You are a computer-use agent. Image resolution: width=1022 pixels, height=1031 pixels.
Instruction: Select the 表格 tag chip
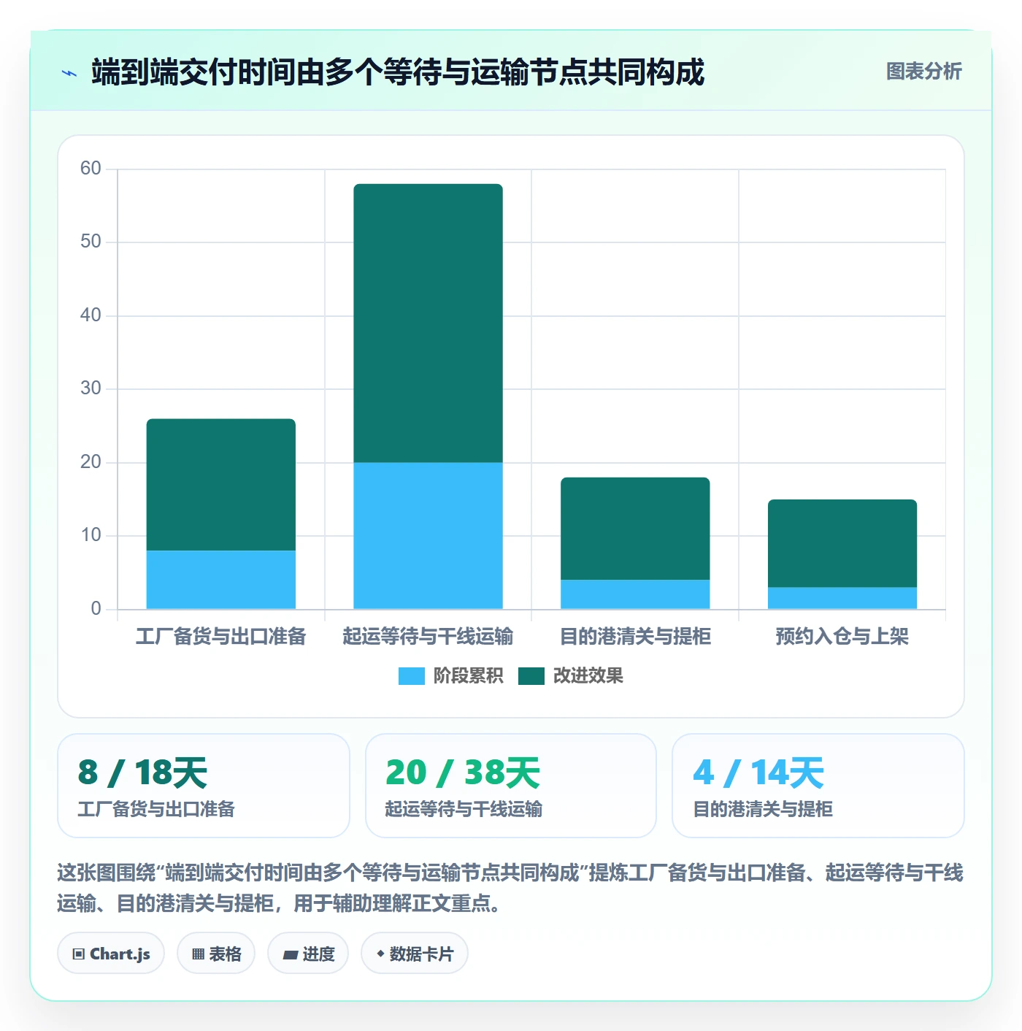coord(216,954)
